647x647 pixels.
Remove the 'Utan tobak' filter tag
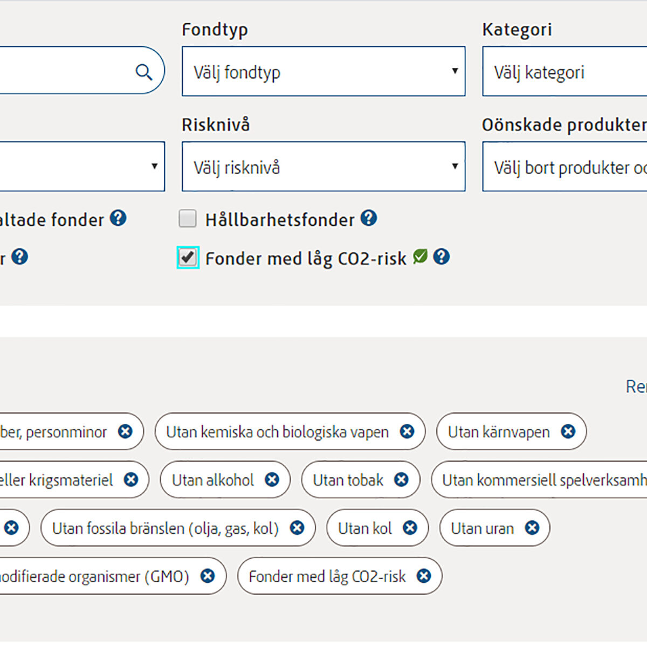pos(401,479)
